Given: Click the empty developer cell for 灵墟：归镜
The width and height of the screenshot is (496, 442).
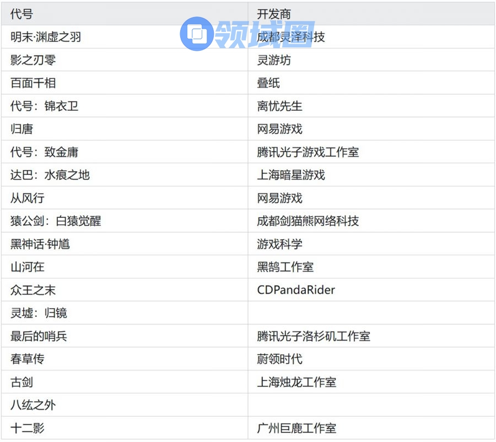Looking at the screenshot, I should 370,313.
